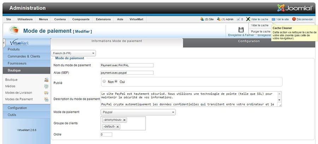Choose Purger le cache in dropdown menu

click(261, 32)
